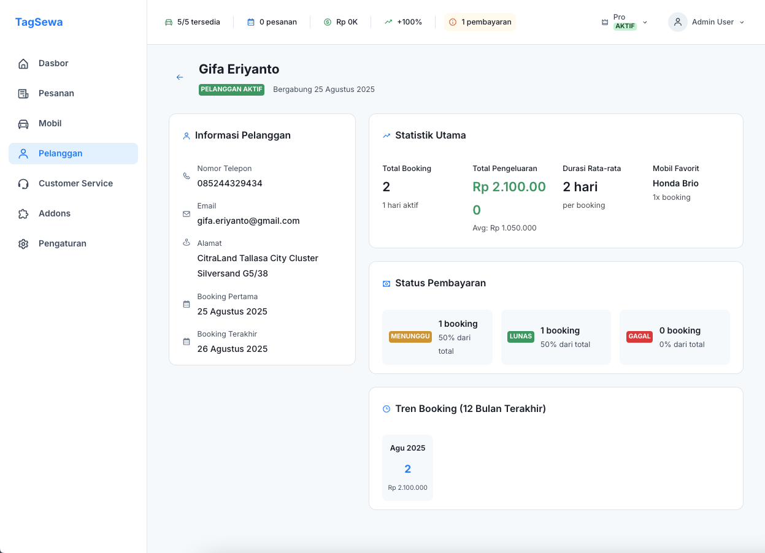Viewport: 765px width, 553px height.
Task: Click the TagSewa logo link
Action: click(39, 22)
